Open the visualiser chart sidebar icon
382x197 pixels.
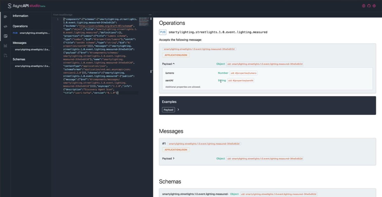point(5,46)
